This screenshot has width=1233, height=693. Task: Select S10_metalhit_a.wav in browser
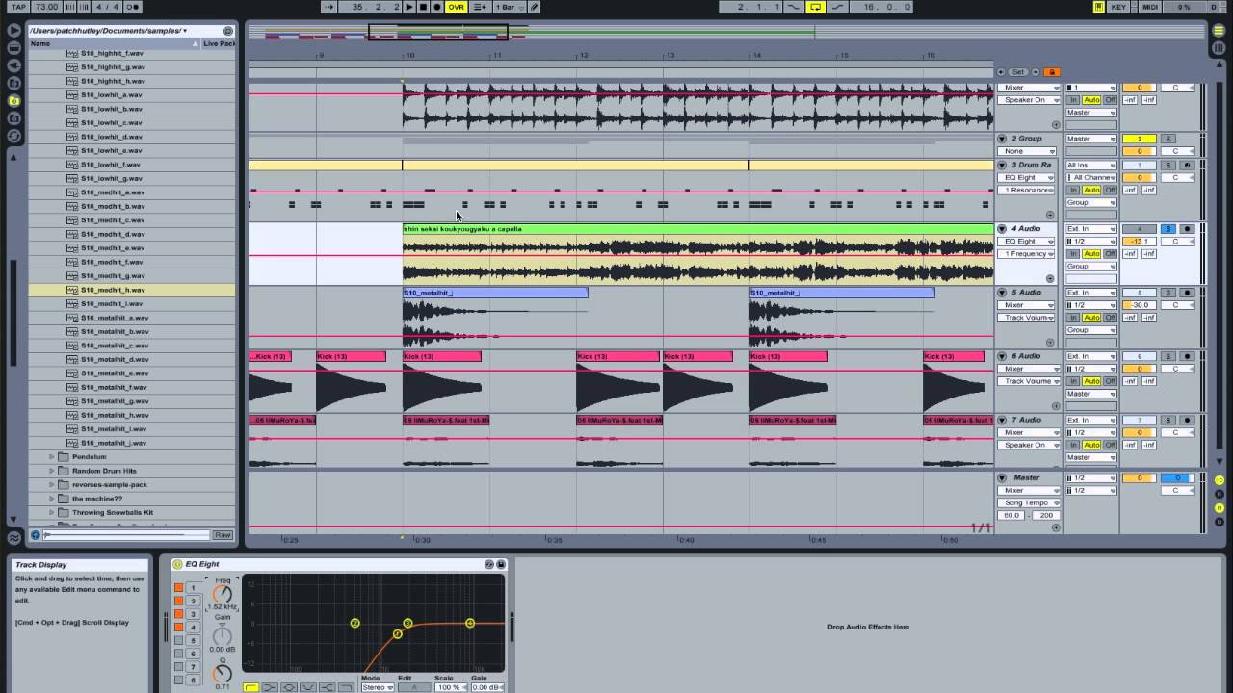[115, 318]
